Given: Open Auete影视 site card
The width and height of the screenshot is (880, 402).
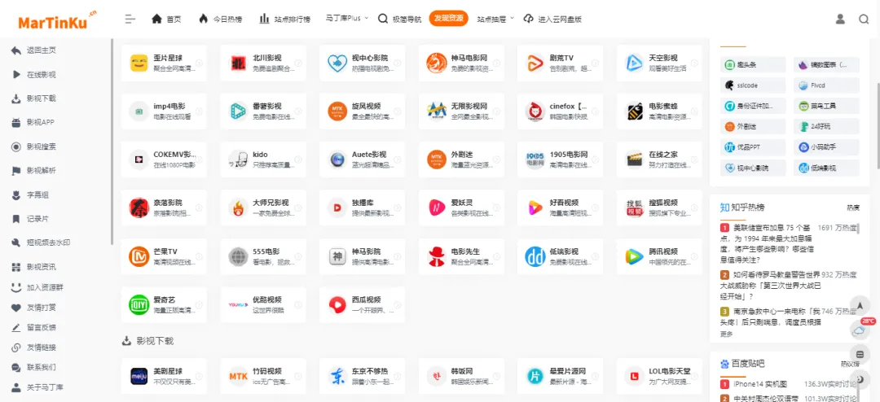Looking at the screenshot, I should 362,159.
